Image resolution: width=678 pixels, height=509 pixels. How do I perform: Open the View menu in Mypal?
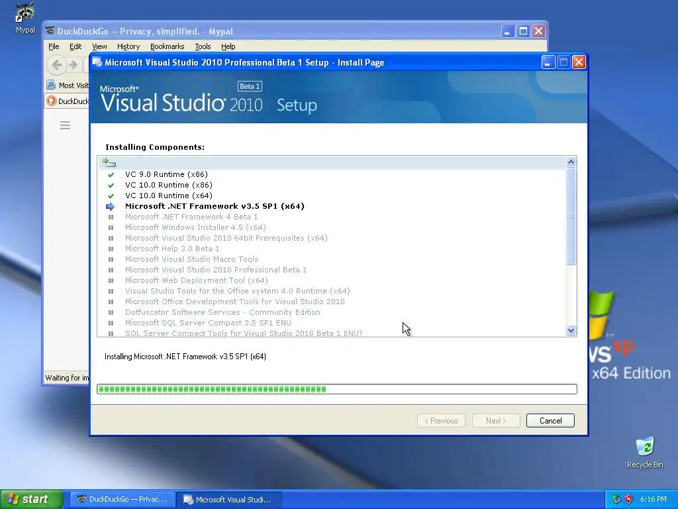point(99,46)
